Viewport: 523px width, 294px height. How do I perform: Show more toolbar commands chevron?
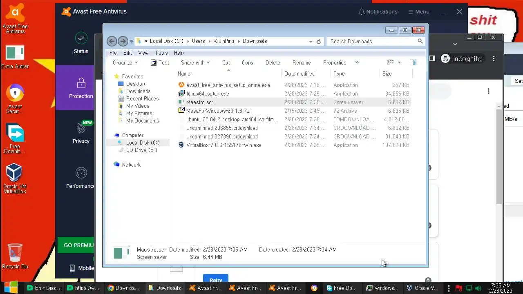point(357,62)
